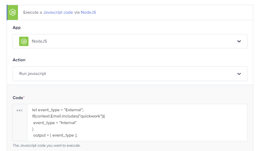Click the green NodeJS icon in step header
The width and height of the screenshot is (258, 151).
coord(12,12)
